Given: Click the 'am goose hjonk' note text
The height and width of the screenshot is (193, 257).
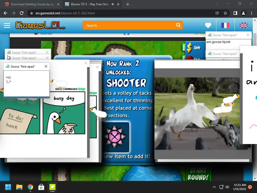Looking at the screenshot, I should click(x=218, y=42).
